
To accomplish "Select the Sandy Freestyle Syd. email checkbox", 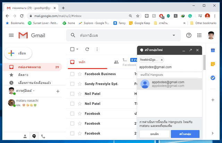I will click(x=72, y=84).
